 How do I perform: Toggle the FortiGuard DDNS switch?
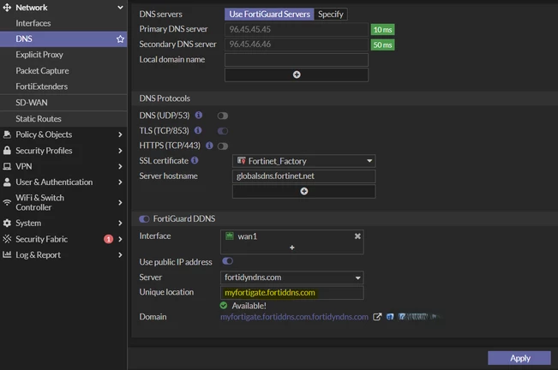144,219
